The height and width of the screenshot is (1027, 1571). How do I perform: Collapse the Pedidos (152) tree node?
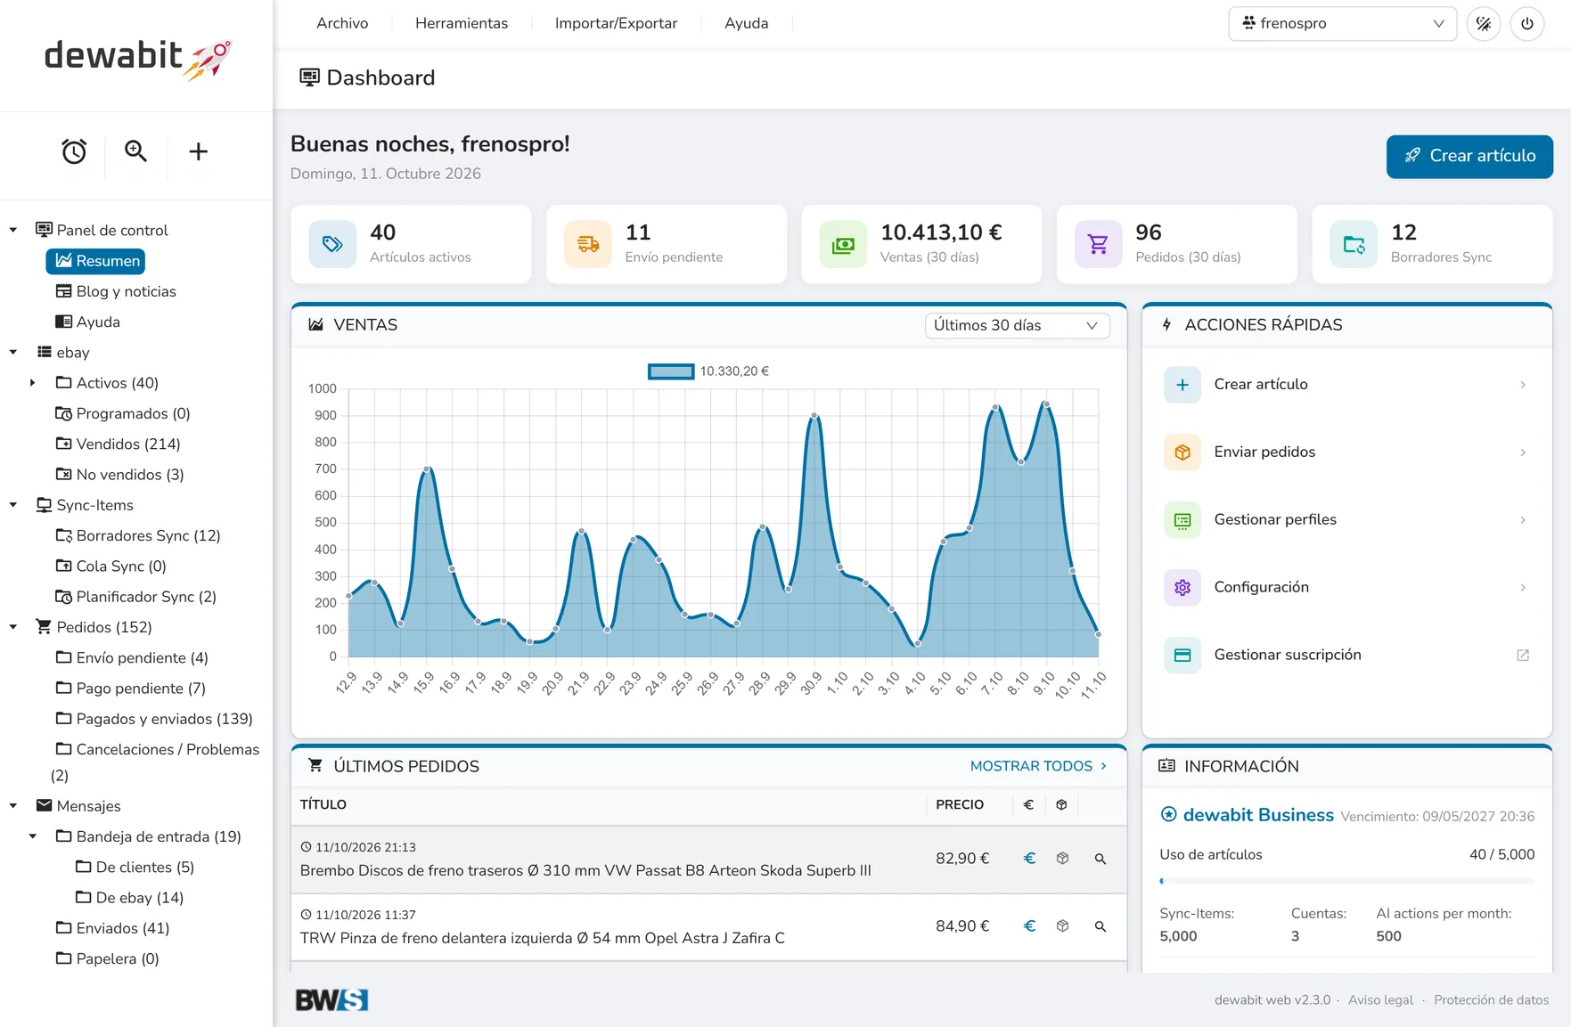13,627
